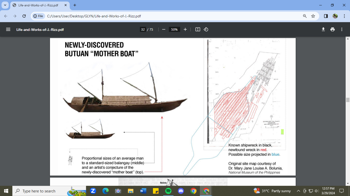Image resolution: width=350 pixels, height=196 pixels.
Task: Click the page number input field
Action: click(143, 29)
